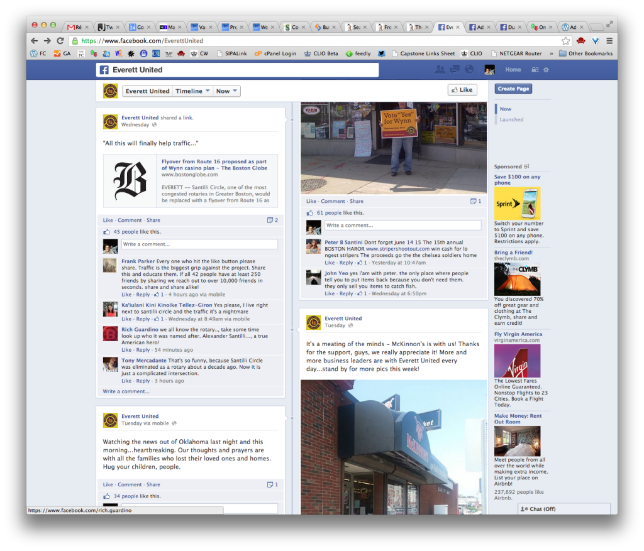The height and width of the screenshot is (551, 644).
Task: Open the CLIO Beta bookmark
Action: [321, 53]
